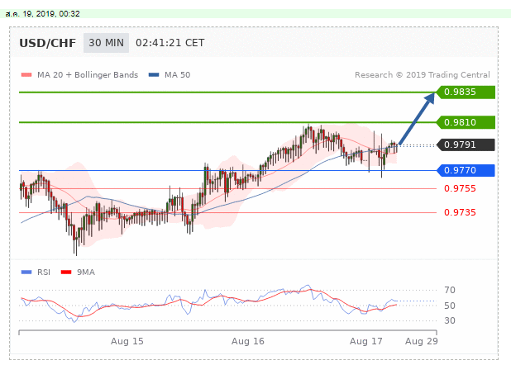The width and height of the screenshot is (511, 365).
Task: Click the RSI 50 axis label
Action: click(x=450, y=306)
